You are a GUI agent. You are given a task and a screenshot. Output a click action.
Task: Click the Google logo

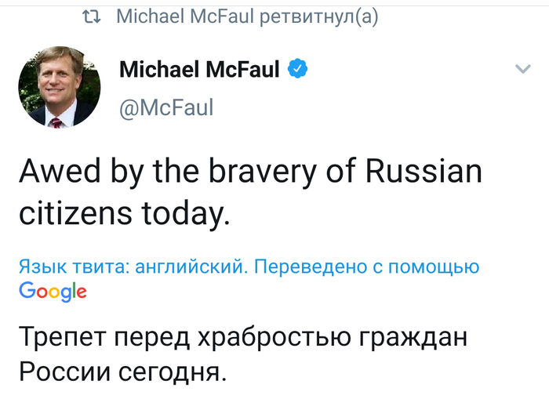[x=52, y=292]
